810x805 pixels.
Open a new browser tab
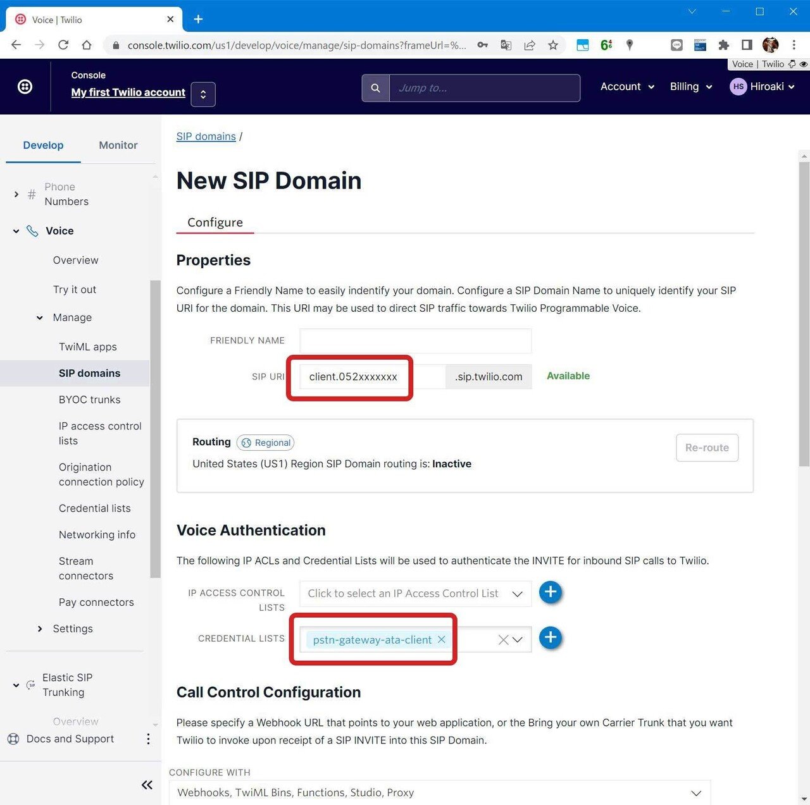pos(198,20)
